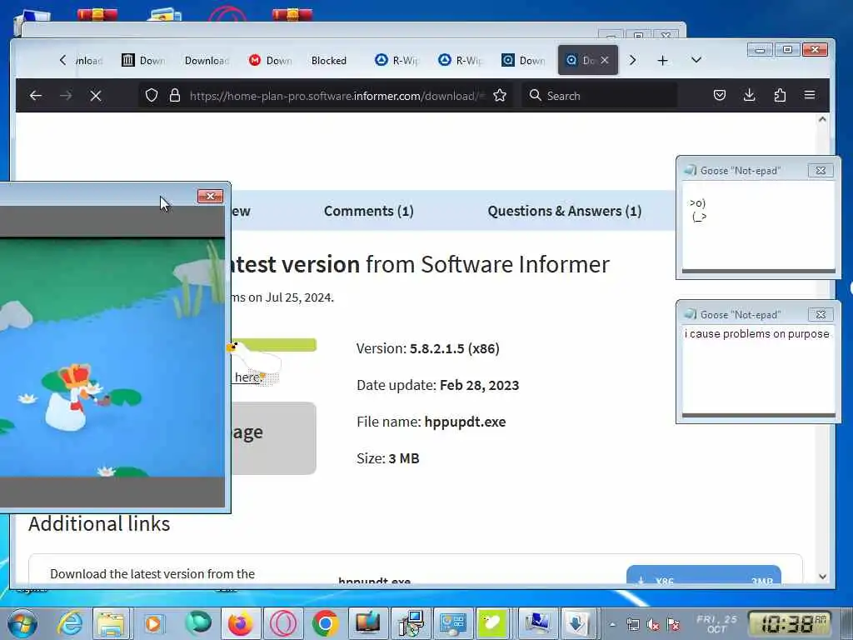Open Windows Explorer folder in taskbar
This screenshot has height=640, width=853.
[x=111, y=623]
